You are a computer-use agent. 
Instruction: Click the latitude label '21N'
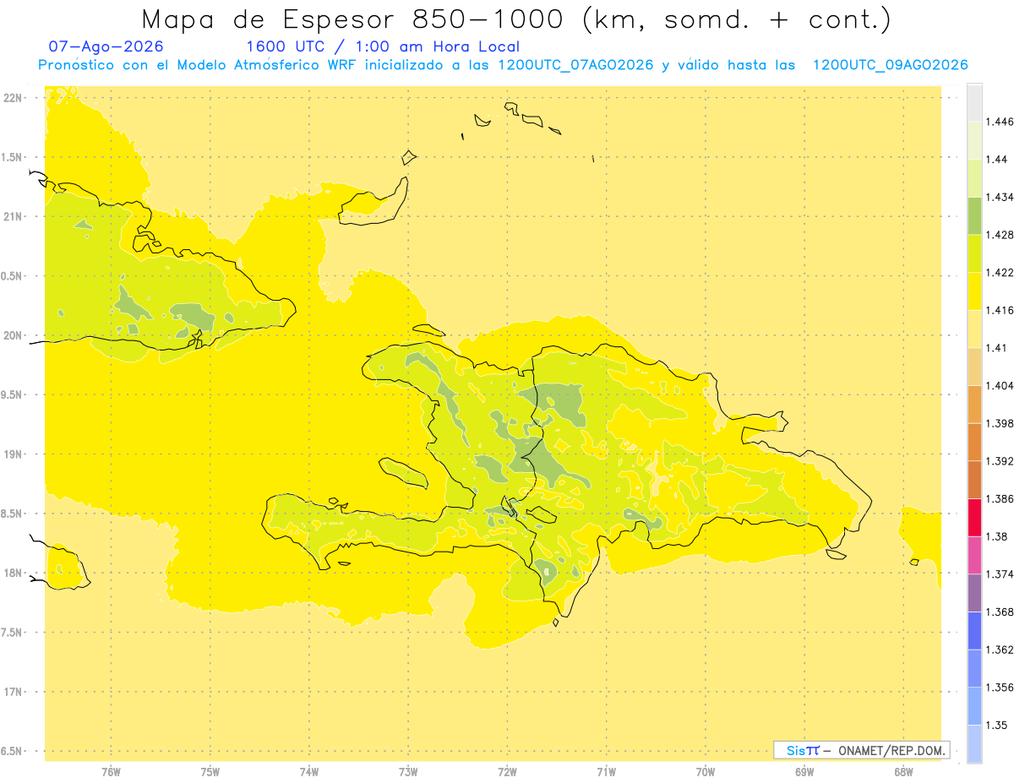[x=14, y=216]
